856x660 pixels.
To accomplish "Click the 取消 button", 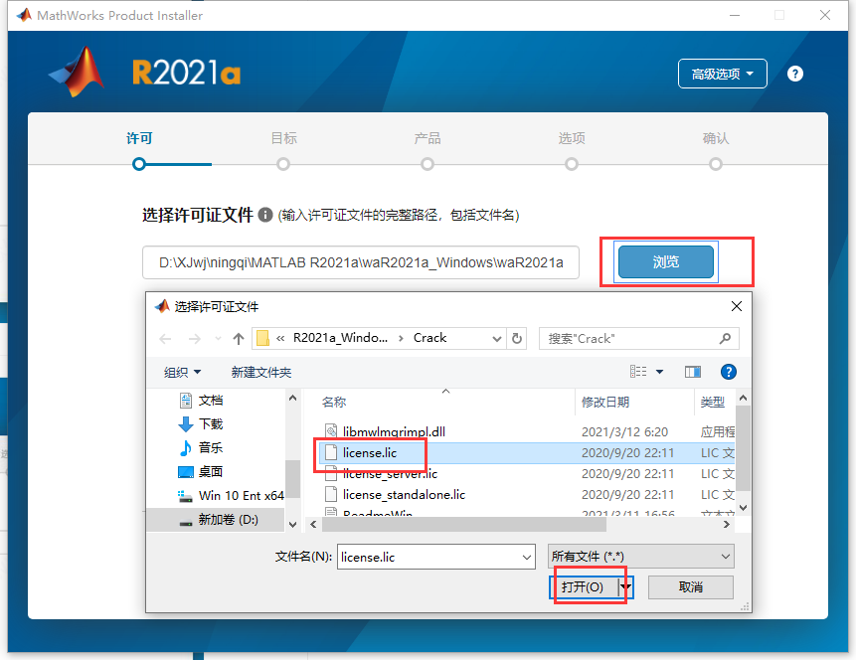I will 690,587.
